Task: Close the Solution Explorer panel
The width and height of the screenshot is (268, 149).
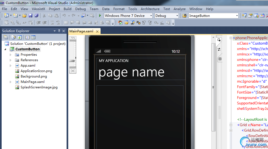Action: coord(64,31)
